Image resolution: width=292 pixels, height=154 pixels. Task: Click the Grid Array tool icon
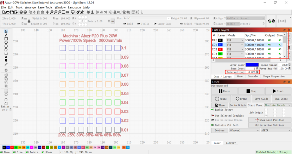tap(6, 91)
